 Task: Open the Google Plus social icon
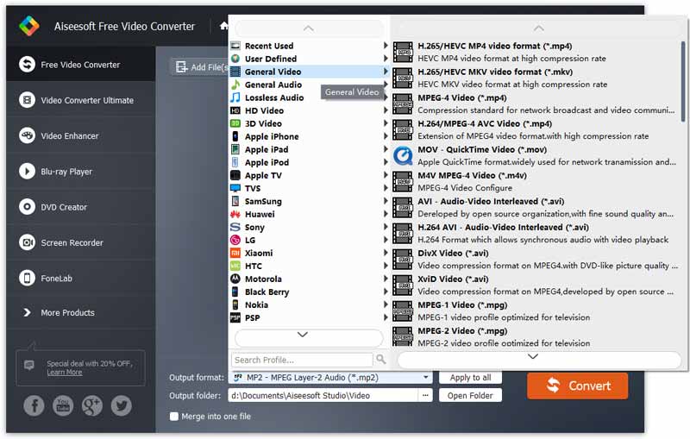[92, 405]
